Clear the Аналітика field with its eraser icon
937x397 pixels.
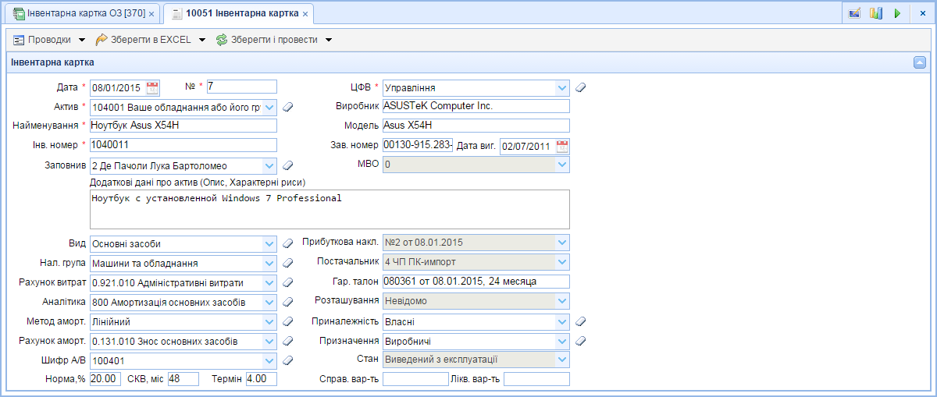pos(287,302)
